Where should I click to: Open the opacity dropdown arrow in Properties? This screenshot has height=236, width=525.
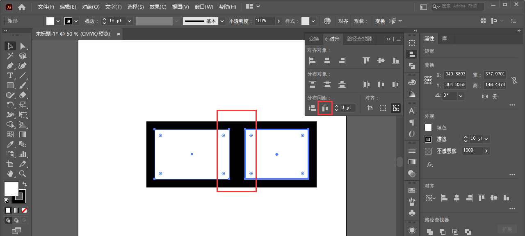(x=486, y=151)
